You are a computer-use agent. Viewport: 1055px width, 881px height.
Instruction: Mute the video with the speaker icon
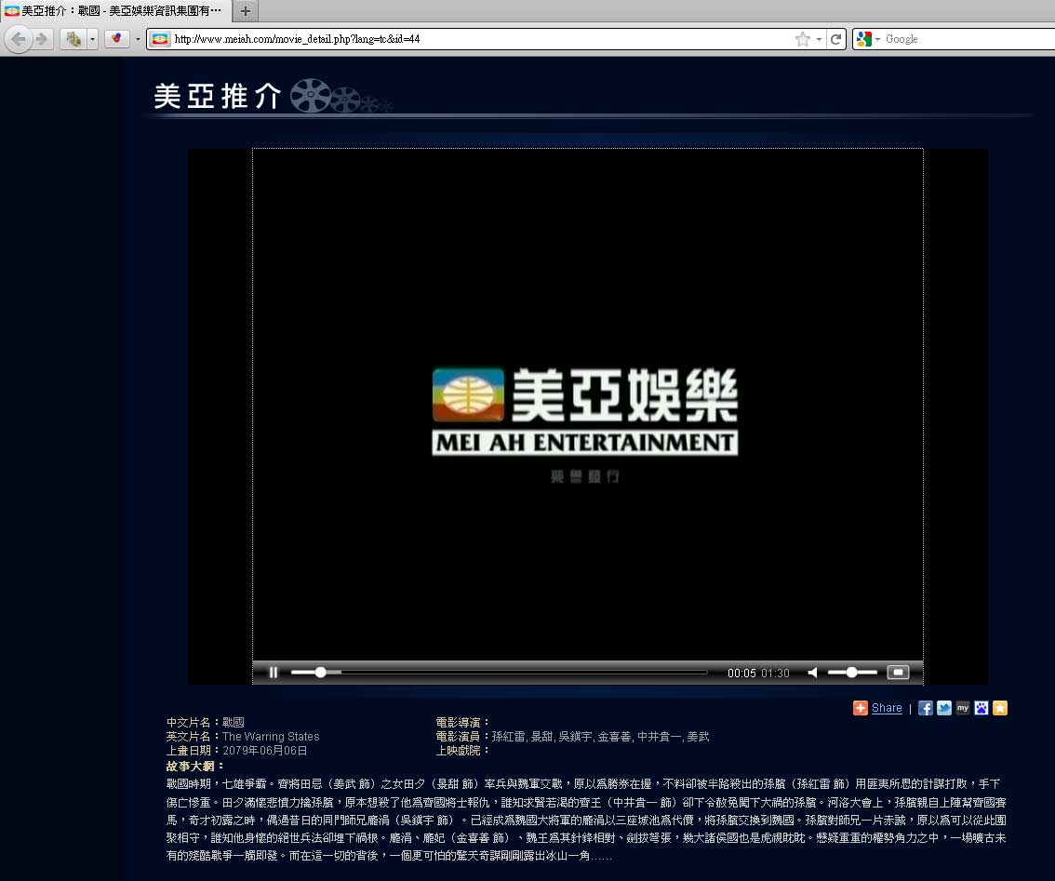coord(812,673)
